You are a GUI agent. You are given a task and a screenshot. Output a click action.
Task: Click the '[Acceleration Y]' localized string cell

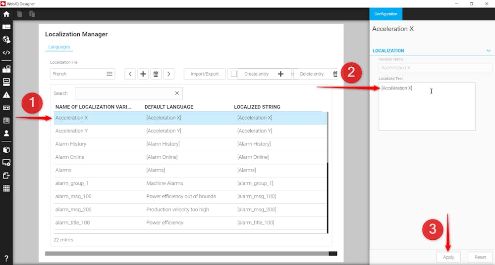(x=255, y=131)
